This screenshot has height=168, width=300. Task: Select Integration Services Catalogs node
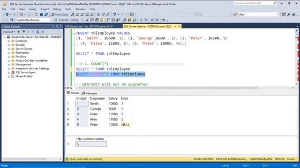coord(32,69)
